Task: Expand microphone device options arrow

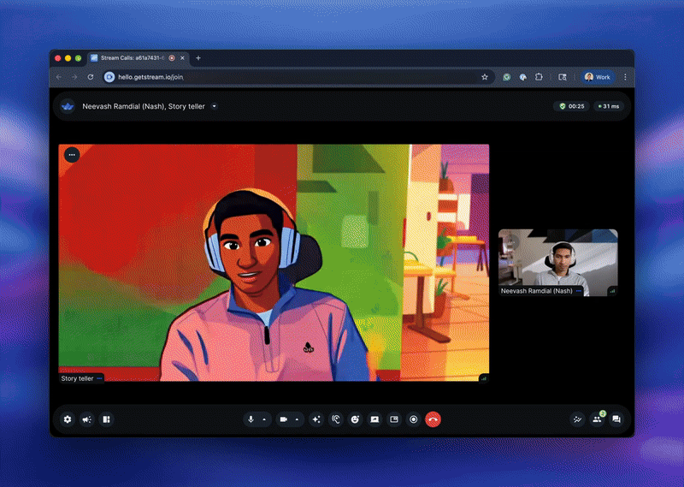Action: coord(264,419)
